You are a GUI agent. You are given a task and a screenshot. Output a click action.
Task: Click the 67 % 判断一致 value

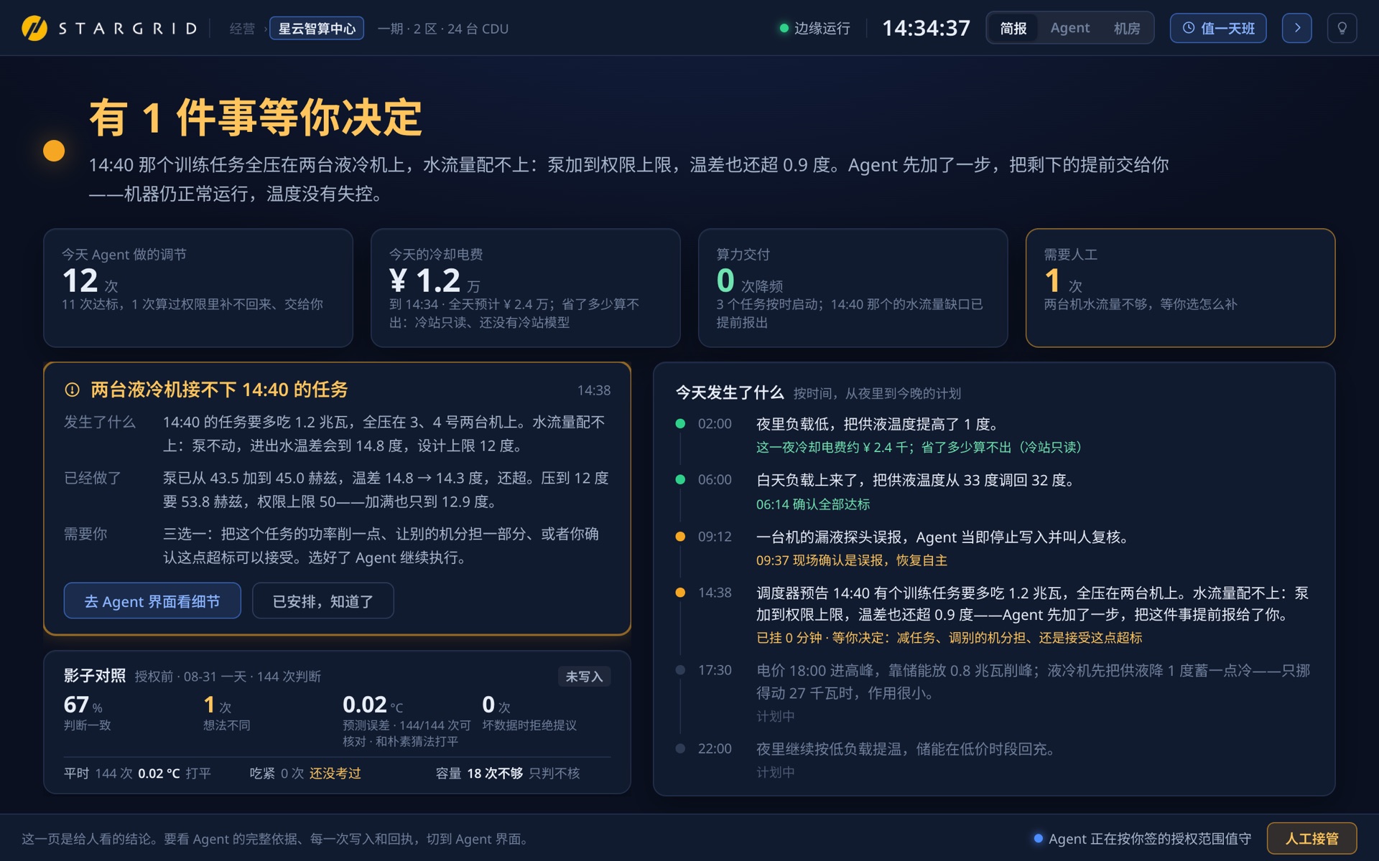(x=83, y=705)
